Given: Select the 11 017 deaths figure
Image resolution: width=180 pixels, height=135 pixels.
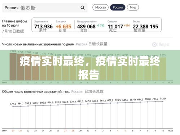Looking at the screenshot, I should pyautogui.click(x=115, y=27).
